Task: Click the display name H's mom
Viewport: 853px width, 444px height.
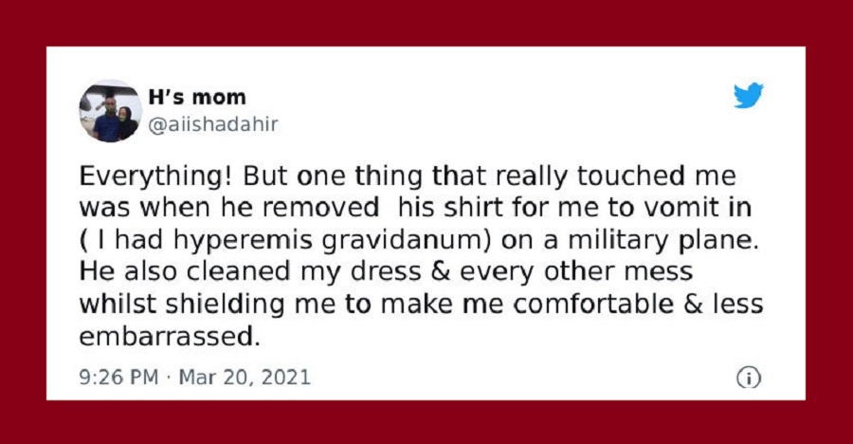Action: point(197,98)
